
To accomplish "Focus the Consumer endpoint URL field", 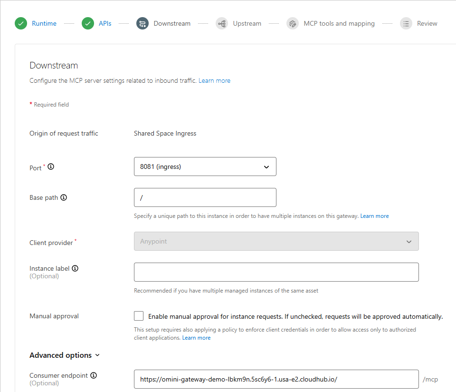I will click(276, 379).
